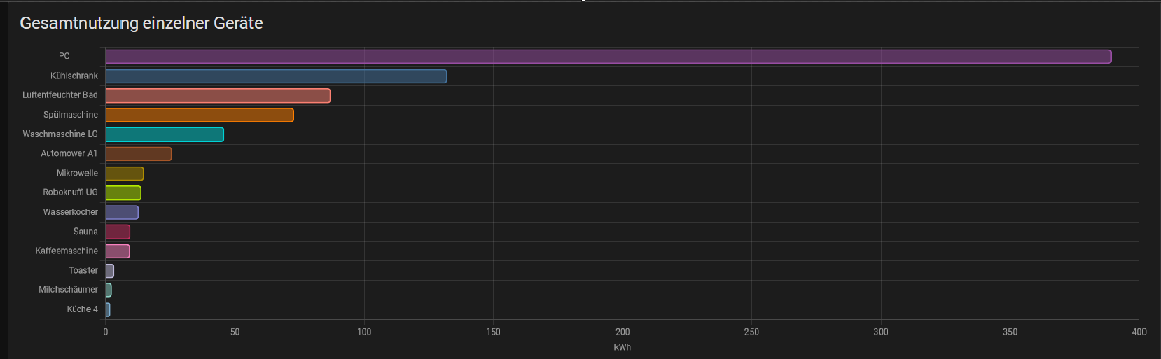Click the 'Waschmaschine LG' label

click(x=60, y=134)
